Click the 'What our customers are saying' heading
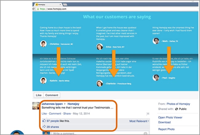200x135 pixels. (x=117, y=17)
